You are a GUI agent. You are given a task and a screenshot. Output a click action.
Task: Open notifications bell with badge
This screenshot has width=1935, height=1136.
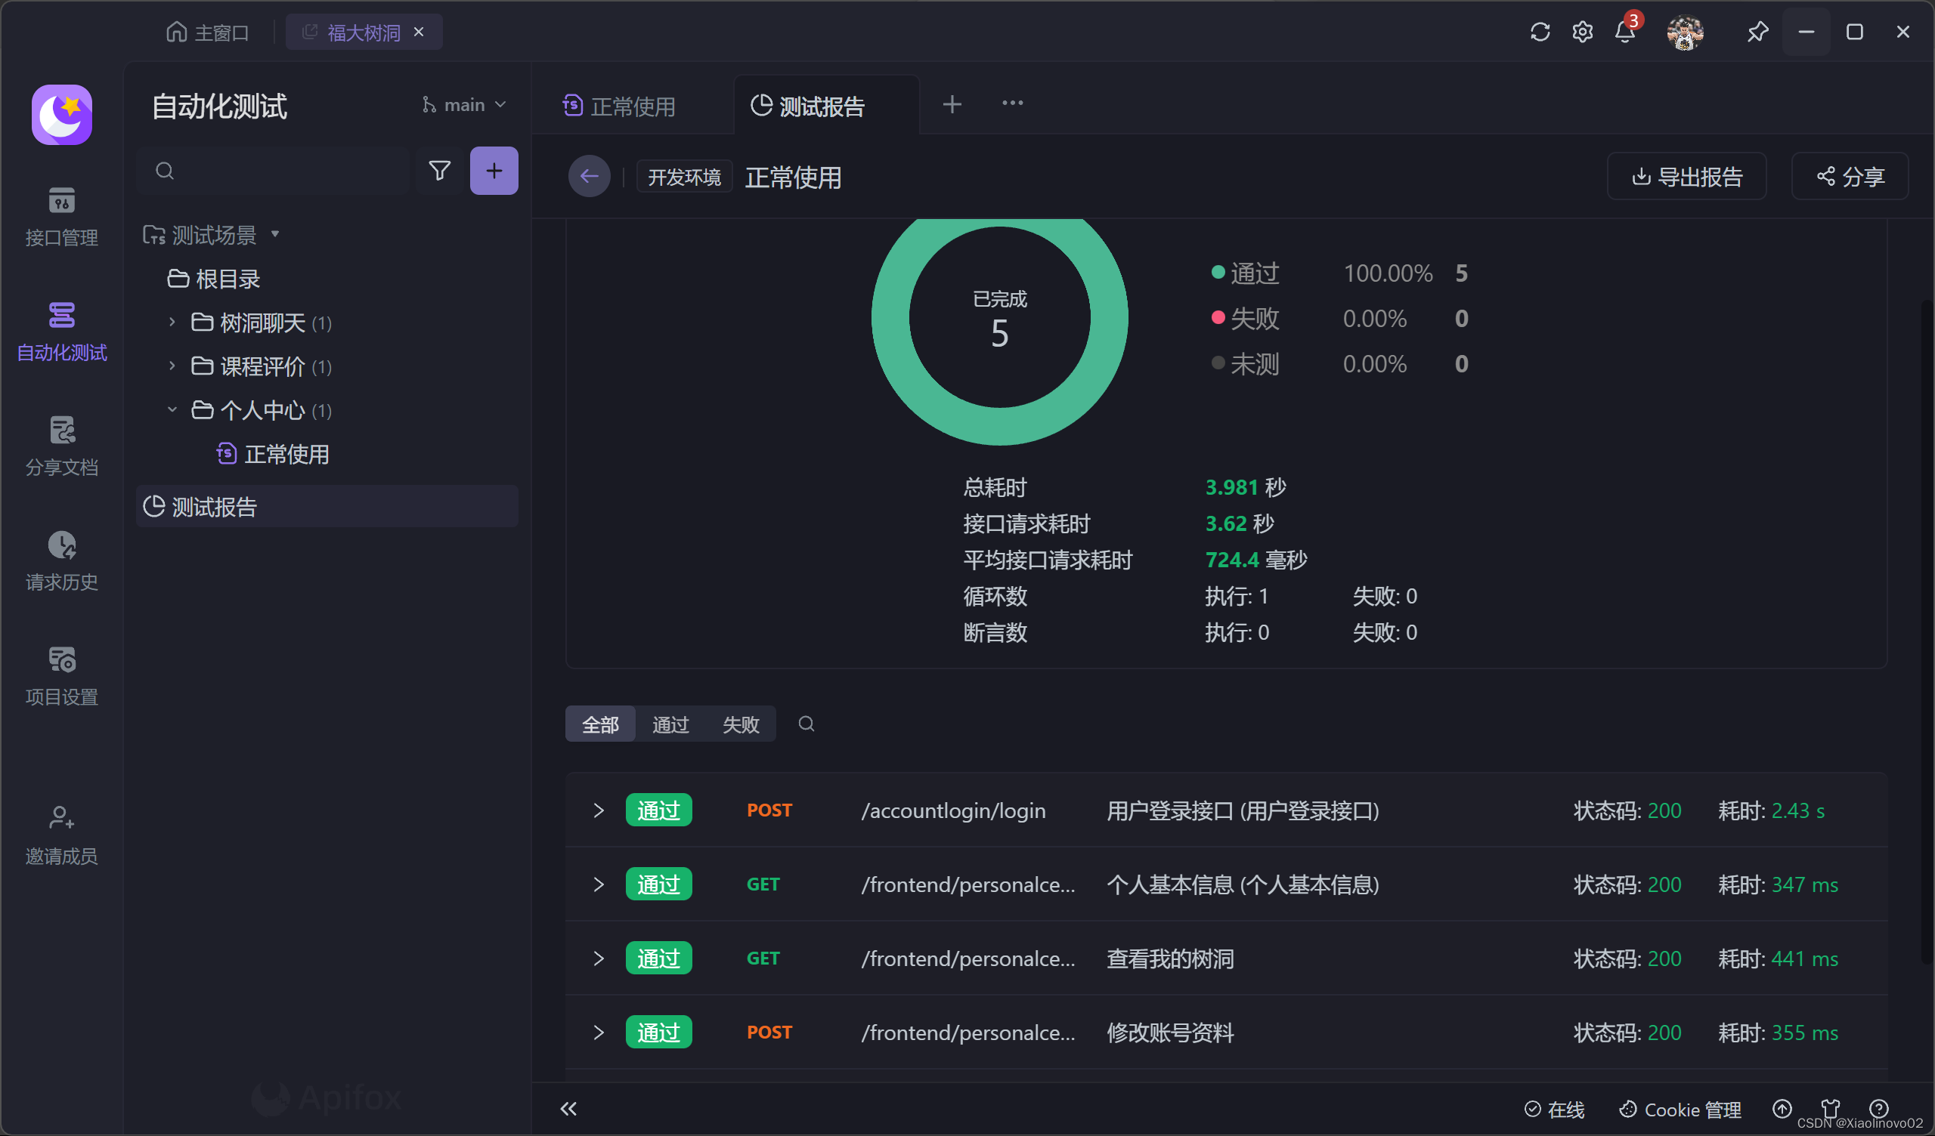(x=1626, y=30)
